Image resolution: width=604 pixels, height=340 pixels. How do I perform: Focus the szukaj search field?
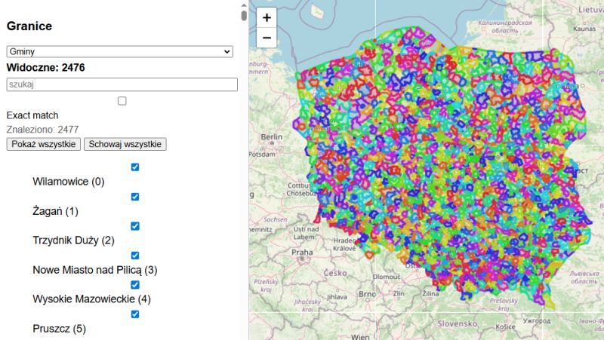pos(122,84)
